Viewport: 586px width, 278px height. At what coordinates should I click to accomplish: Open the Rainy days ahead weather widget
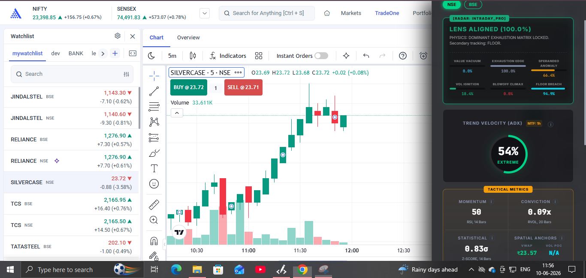coord(428,269)
